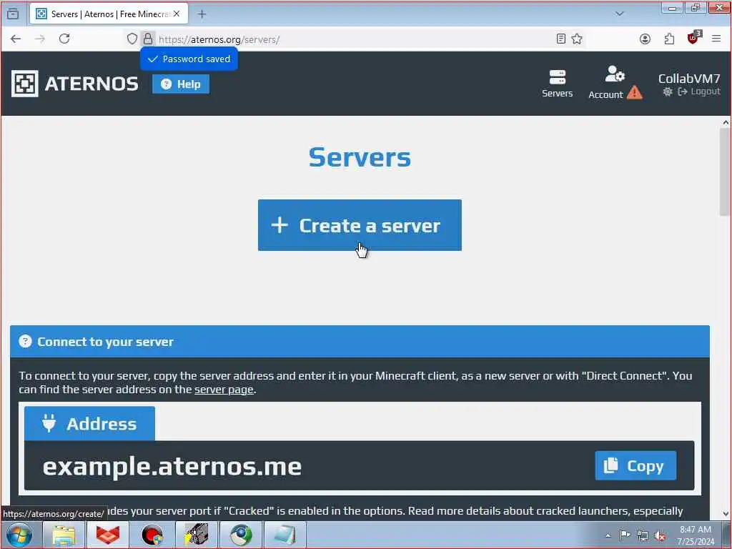Open Firefox hamburger menu
This screenshot has height=549, width=732.
(x=716, y=39)
